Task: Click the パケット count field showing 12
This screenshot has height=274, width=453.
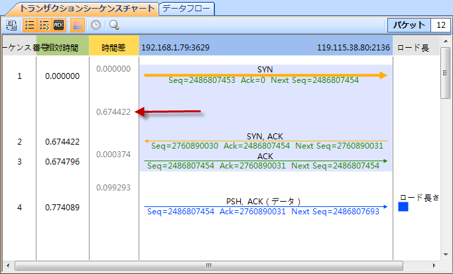Action: [439, 25]
